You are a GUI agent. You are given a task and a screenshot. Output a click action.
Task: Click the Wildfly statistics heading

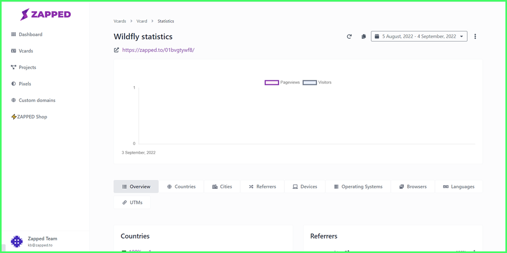(143, 37)
